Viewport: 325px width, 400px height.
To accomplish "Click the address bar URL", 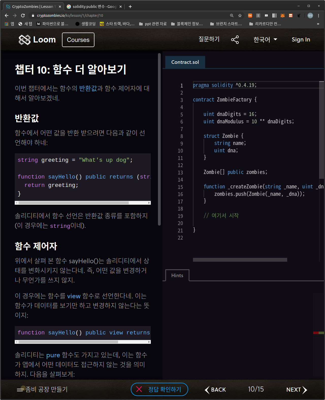I will point(70,16).
